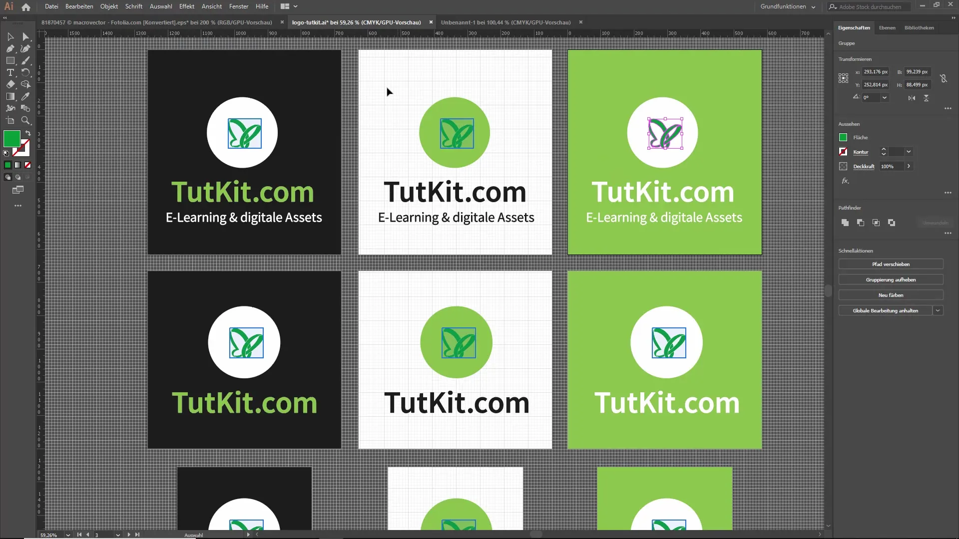Apply Pathfinder unite shape mode
Viewport: 959px width, 539px height.
[845, 223]
